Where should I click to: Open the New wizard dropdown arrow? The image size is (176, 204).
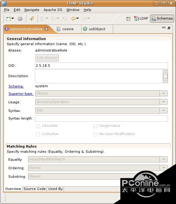click(x=13, y=18)
